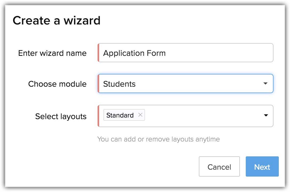Click the layouts hint text below field

click(x=158, y=139)
